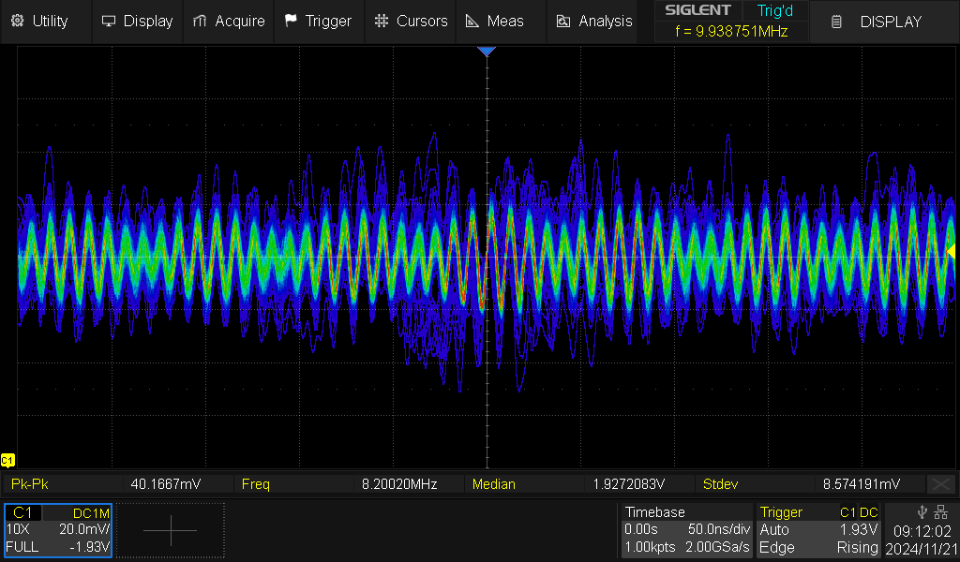The width and height of the screenshot is (960, 562).
Task: Click the blue trigger position marker
Action: click(x=486, y=52)
